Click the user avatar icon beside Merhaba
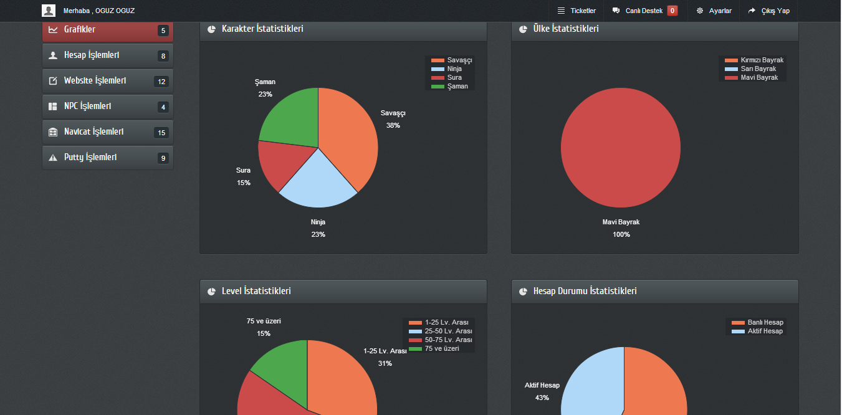 click(x=49, y=11)
